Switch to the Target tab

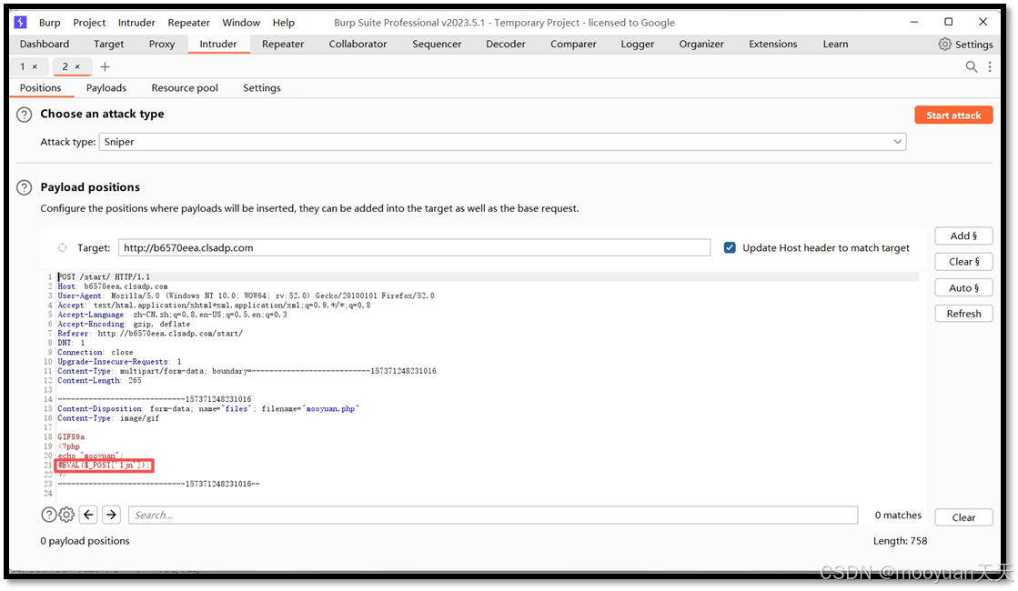point(108,45)
